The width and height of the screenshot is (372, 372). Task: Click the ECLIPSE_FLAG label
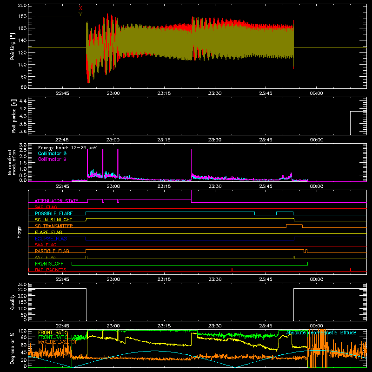click(51, 239)
